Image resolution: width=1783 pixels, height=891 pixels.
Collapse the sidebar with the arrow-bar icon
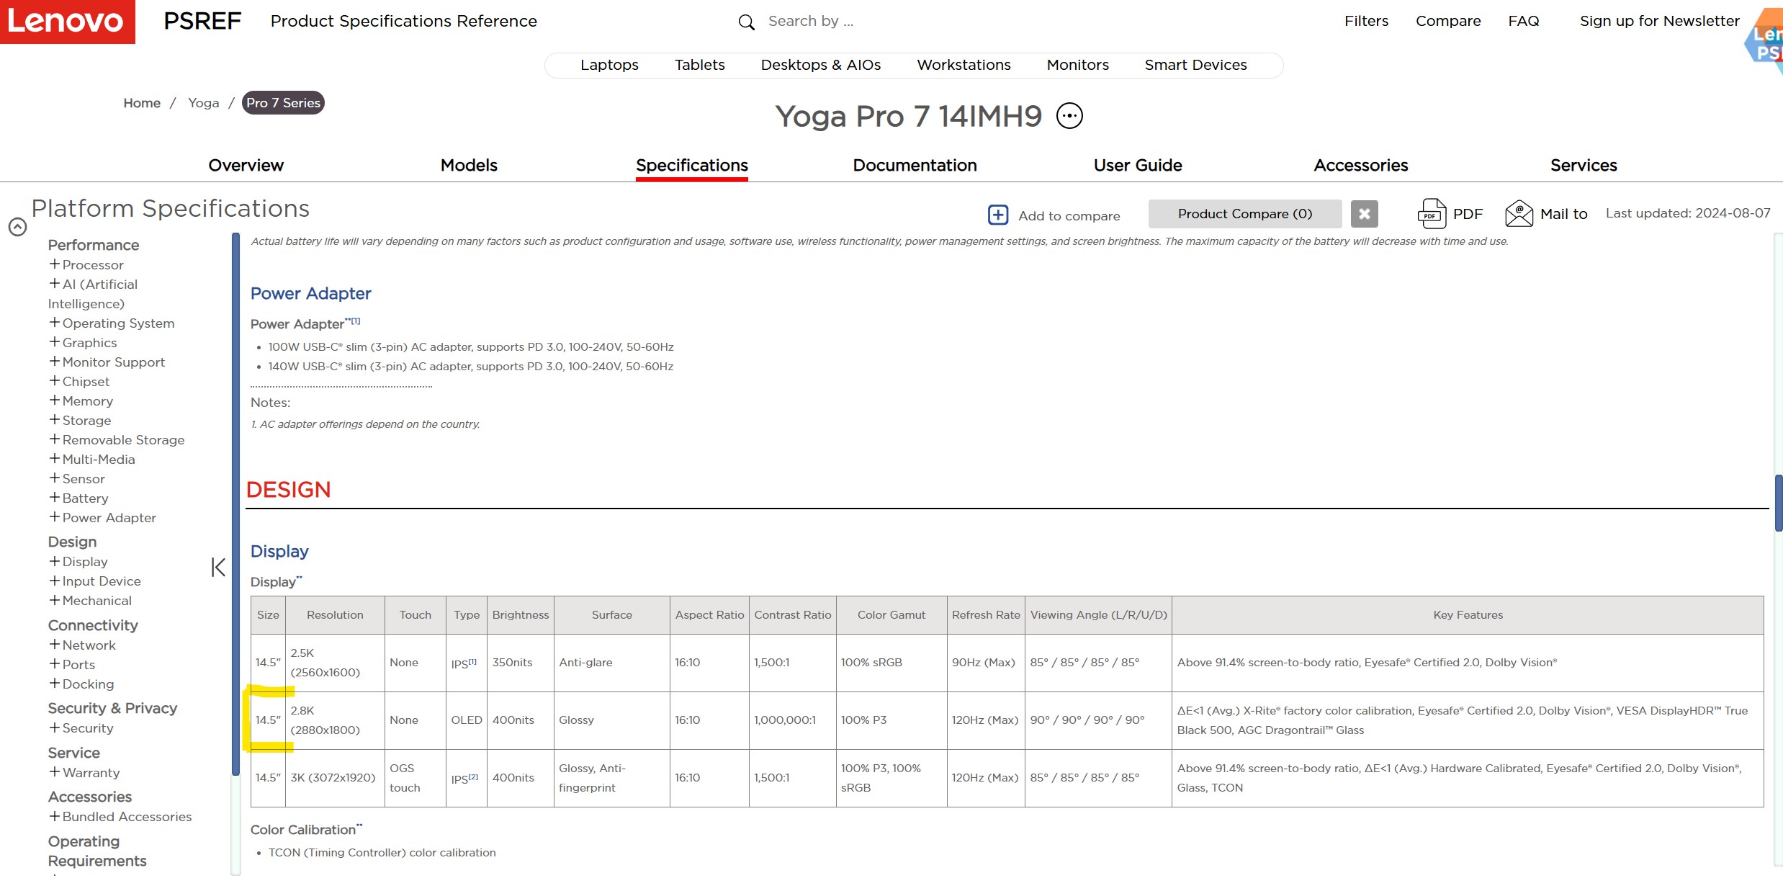point(218,568)
